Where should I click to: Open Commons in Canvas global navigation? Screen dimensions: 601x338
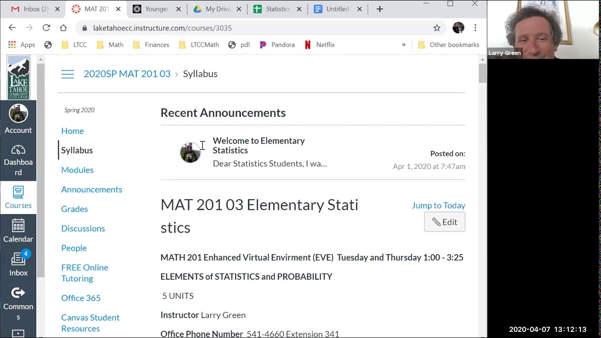coord(18,303)
